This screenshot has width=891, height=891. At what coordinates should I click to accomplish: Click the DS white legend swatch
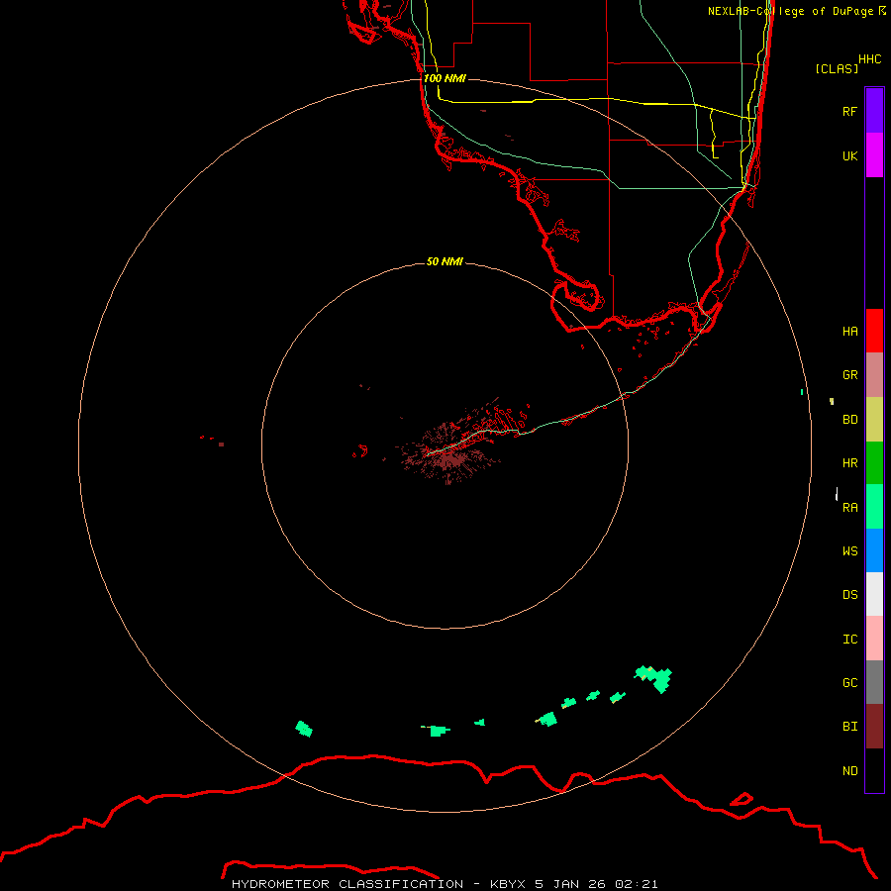coord(874,594)
